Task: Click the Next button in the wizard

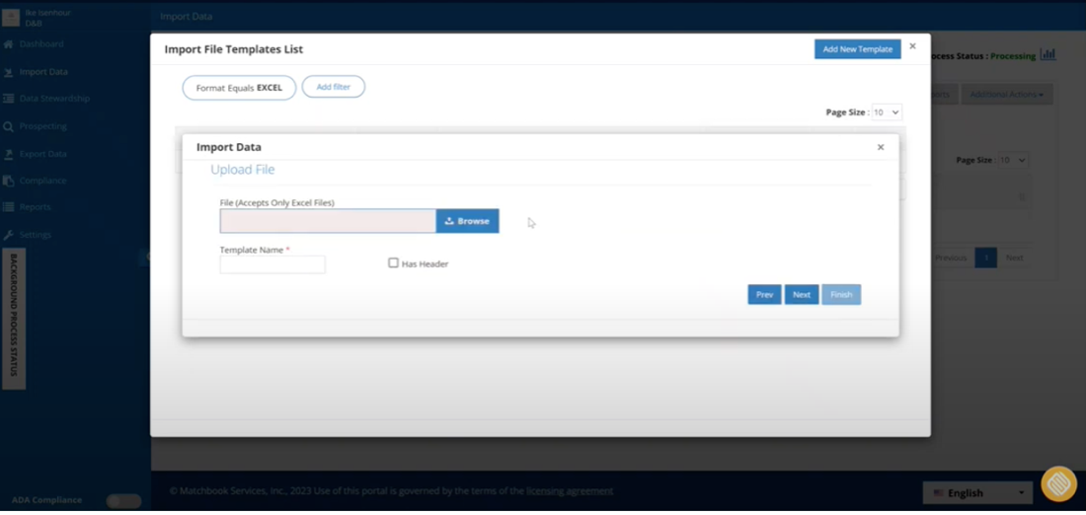Action: pyautogui.click(x=802, y=294)
